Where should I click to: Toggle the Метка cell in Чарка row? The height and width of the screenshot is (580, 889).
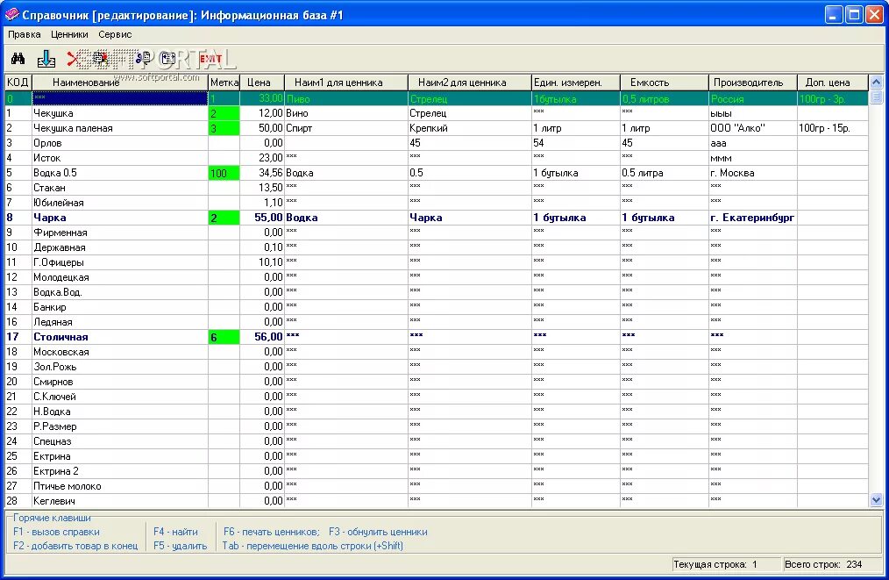[x=224, y=218]
